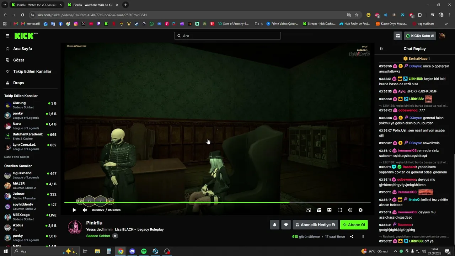Open the Stream - Kick Dashboard bookmark

coord(319,24)
